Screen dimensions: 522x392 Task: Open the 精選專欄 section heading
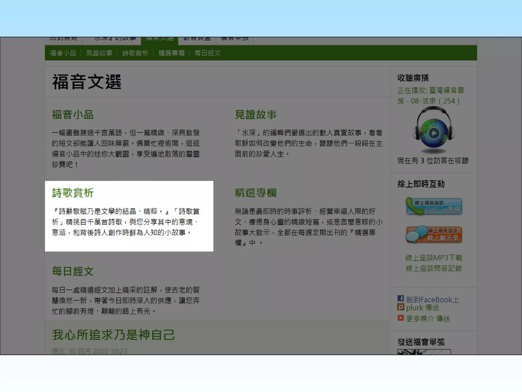point(256,193)
